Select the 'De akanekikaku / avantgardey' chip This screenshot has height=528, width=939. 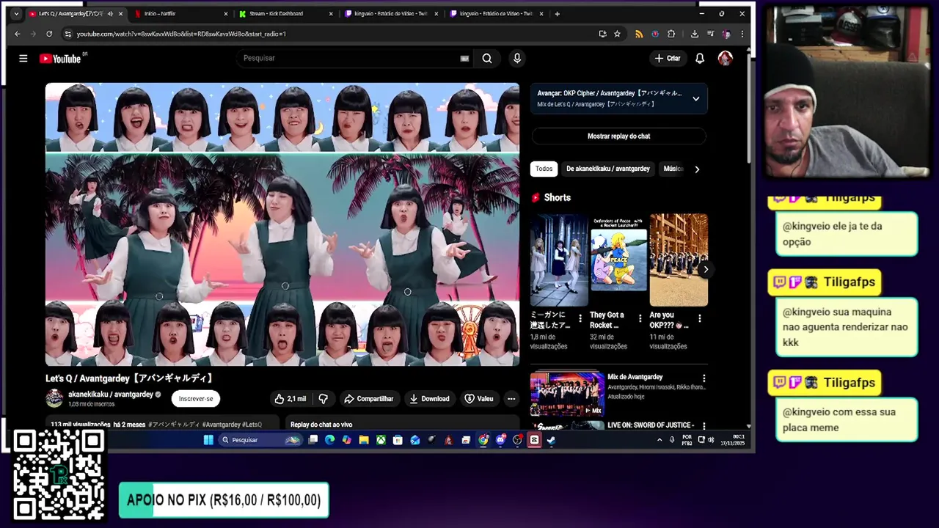point(607,169)
